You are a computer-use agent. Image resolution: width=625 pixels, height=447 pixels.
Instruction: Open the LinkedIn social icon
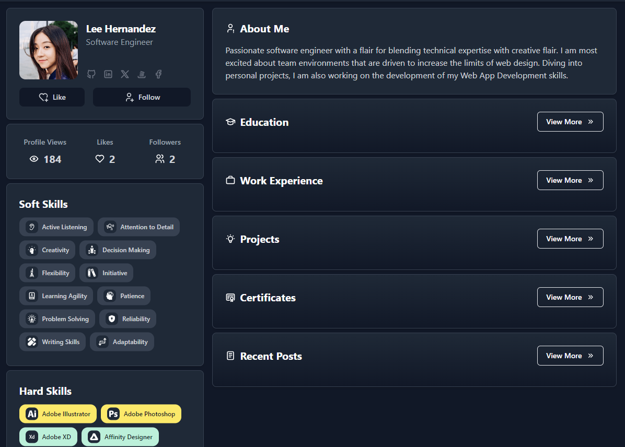[108, 74]
